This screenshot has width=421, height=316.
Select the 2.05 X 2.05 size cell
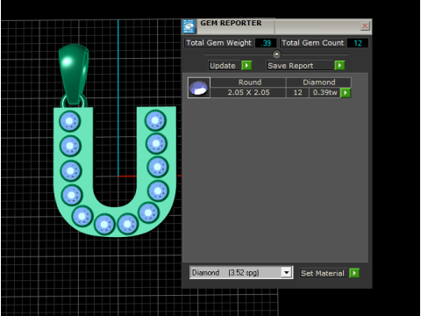coord(248,92)
